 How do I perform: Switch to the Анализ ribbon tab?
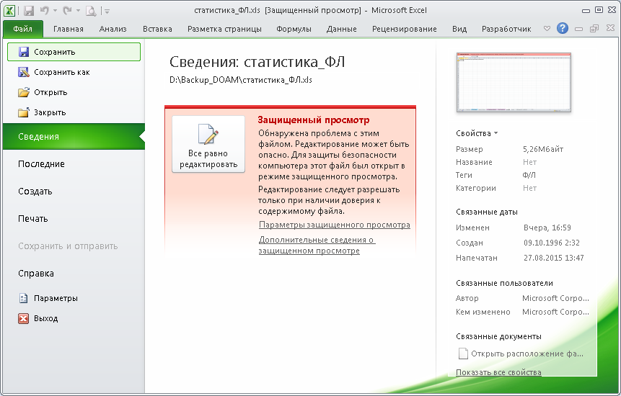point(113,29)
